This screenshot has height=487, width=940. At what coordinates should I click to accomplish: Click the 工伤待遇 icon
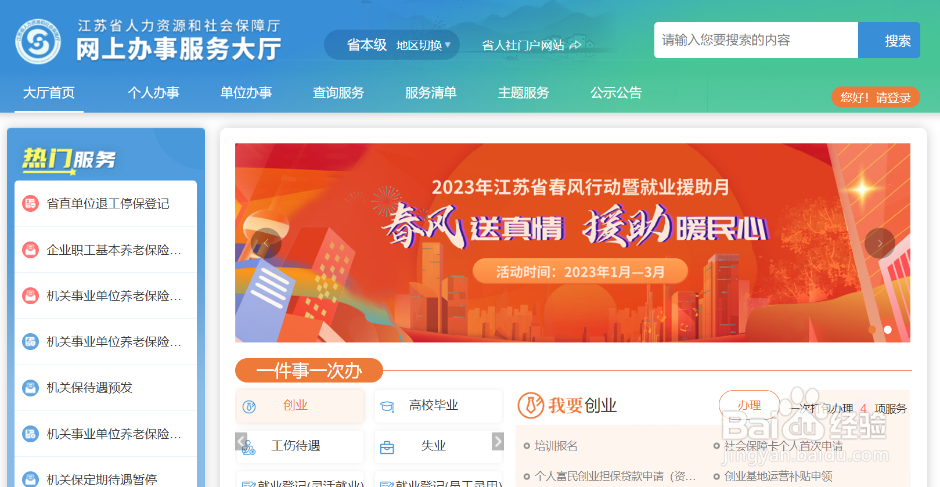(x=248, y=447)
